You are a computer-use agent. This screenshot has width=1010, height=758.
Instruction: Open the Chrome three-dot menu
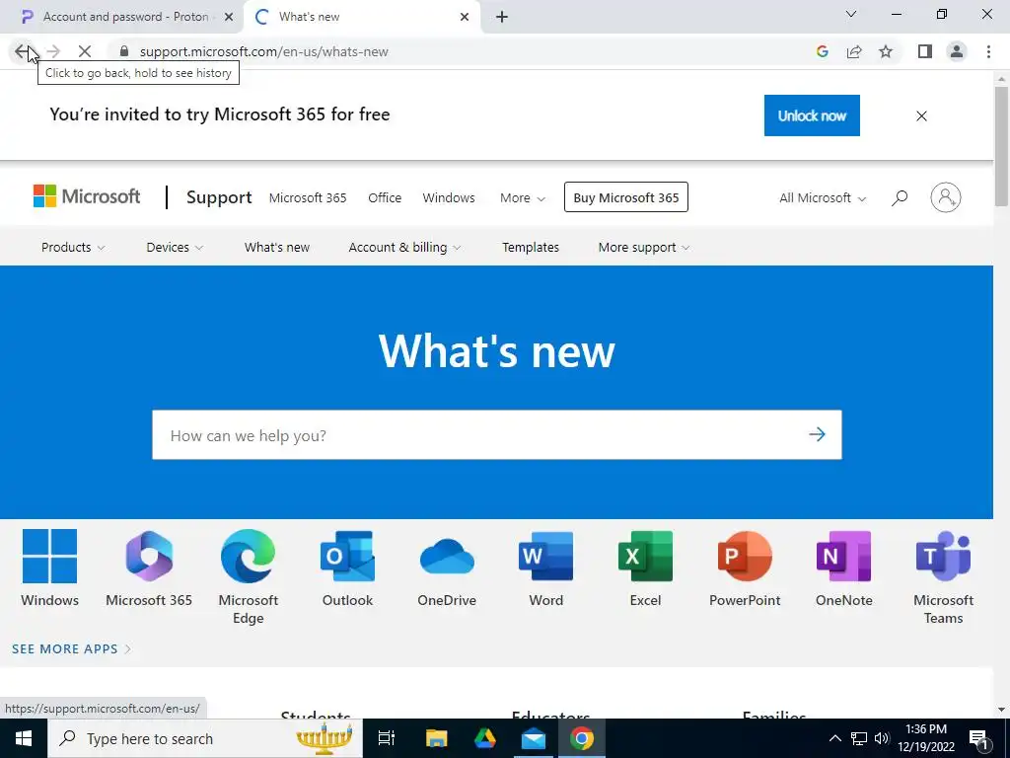[988, 51]
